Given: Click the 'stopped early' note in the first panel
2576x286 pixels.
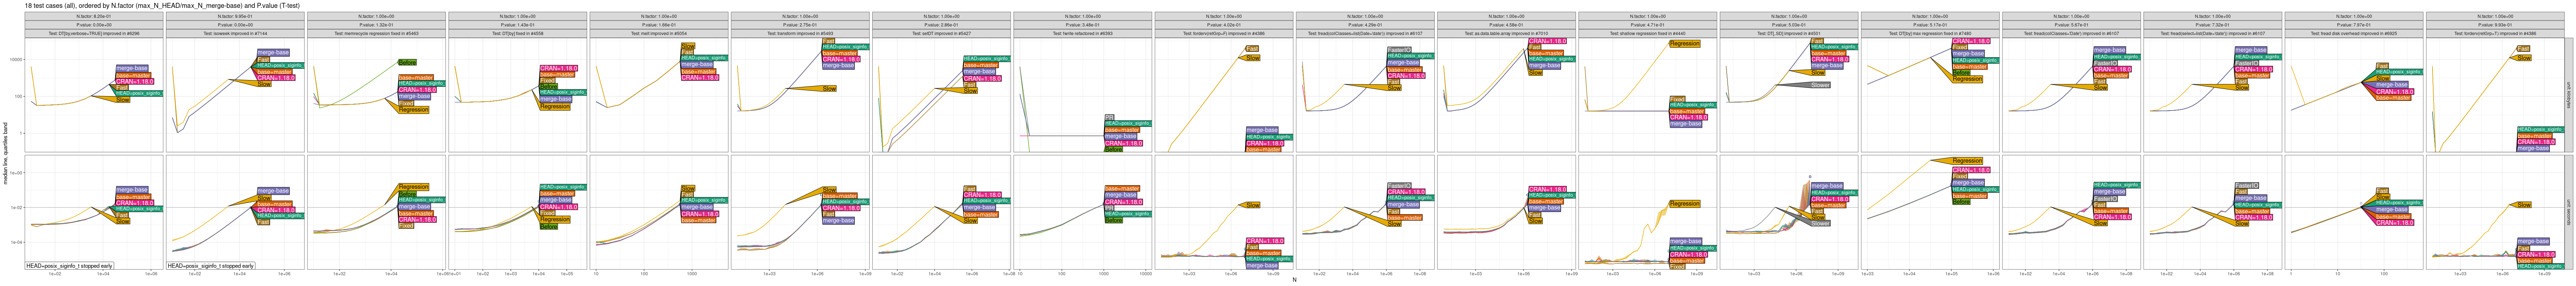Looking at the screenshot, I should (69, 266).
